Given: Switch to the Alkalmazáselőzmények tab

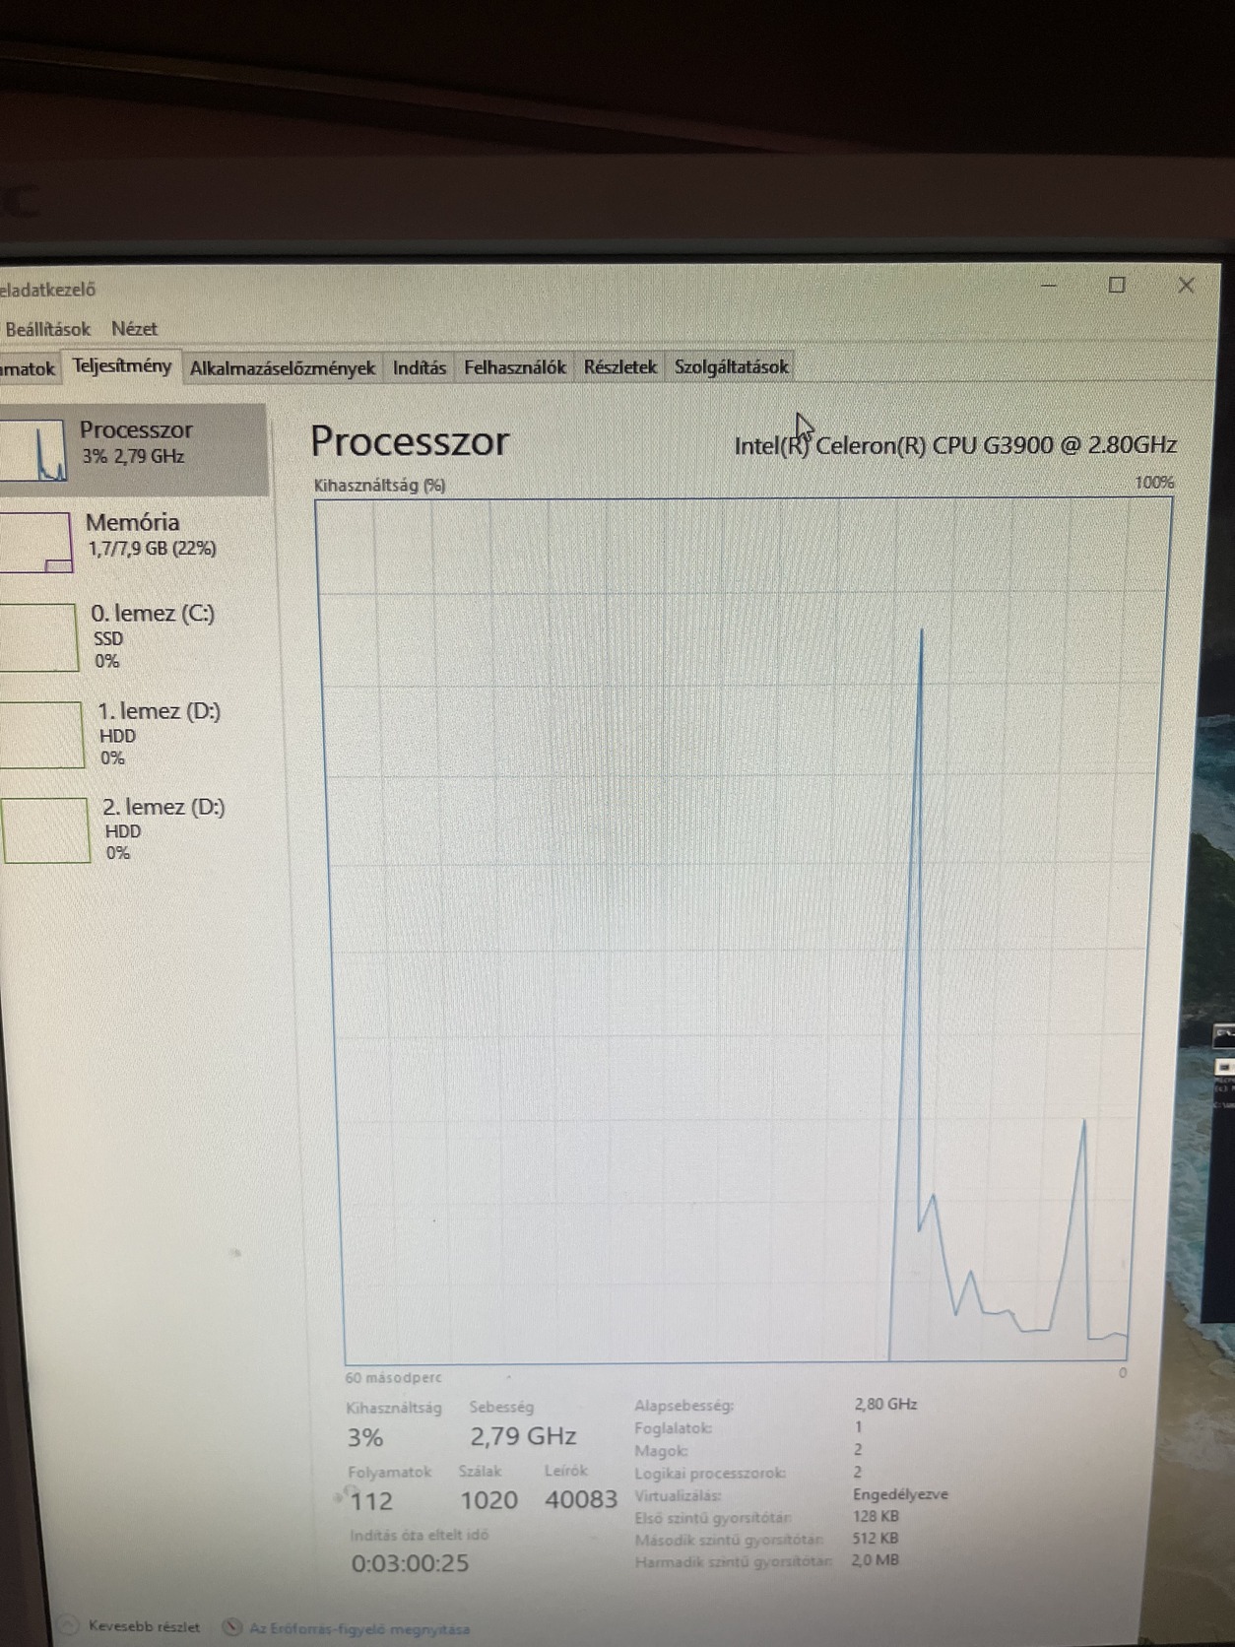Looking at the screenshot, I should (283, 368).
